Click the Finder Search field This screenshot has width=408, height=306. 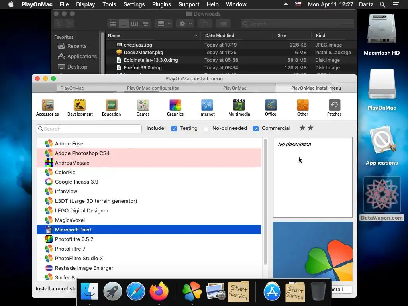(x=297, y=24)
